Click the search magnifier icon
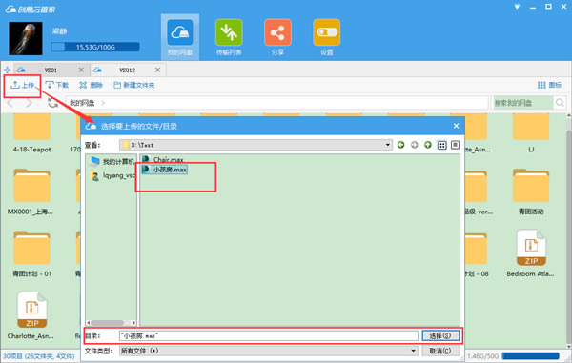The image size is (572, 363). coord(560,103)
